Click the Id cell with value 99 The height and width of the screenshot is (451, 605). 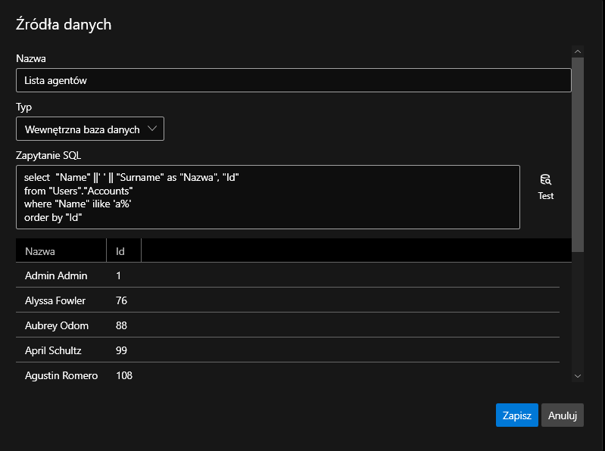pyautogui.click(x=122, y=350)
